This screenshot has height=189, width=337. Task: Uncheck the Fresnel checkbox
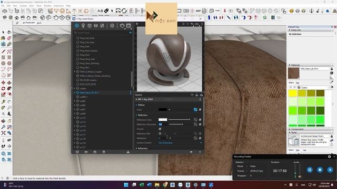tap(160, 129)
